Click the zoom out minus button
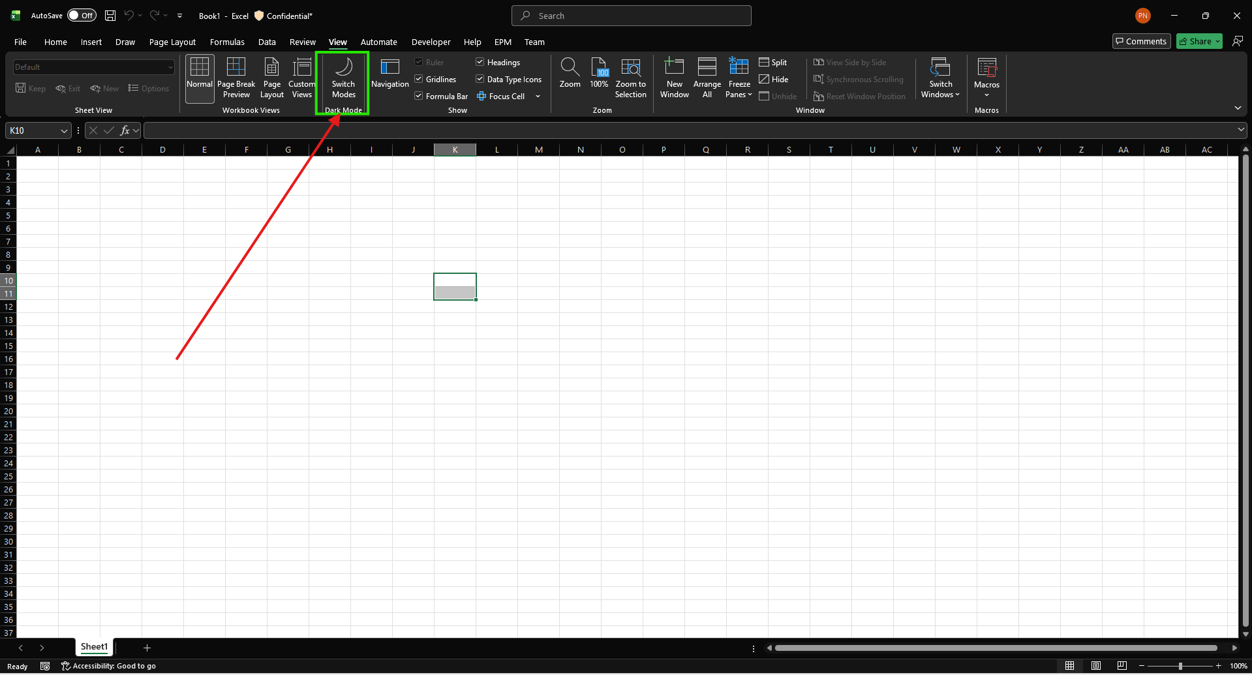This screenshot has width=1252, height=675. pos(1142,667)
